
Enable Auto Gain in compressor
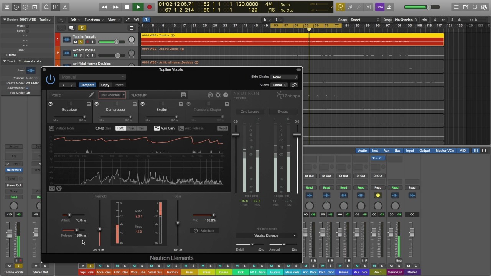pos(164,128)
